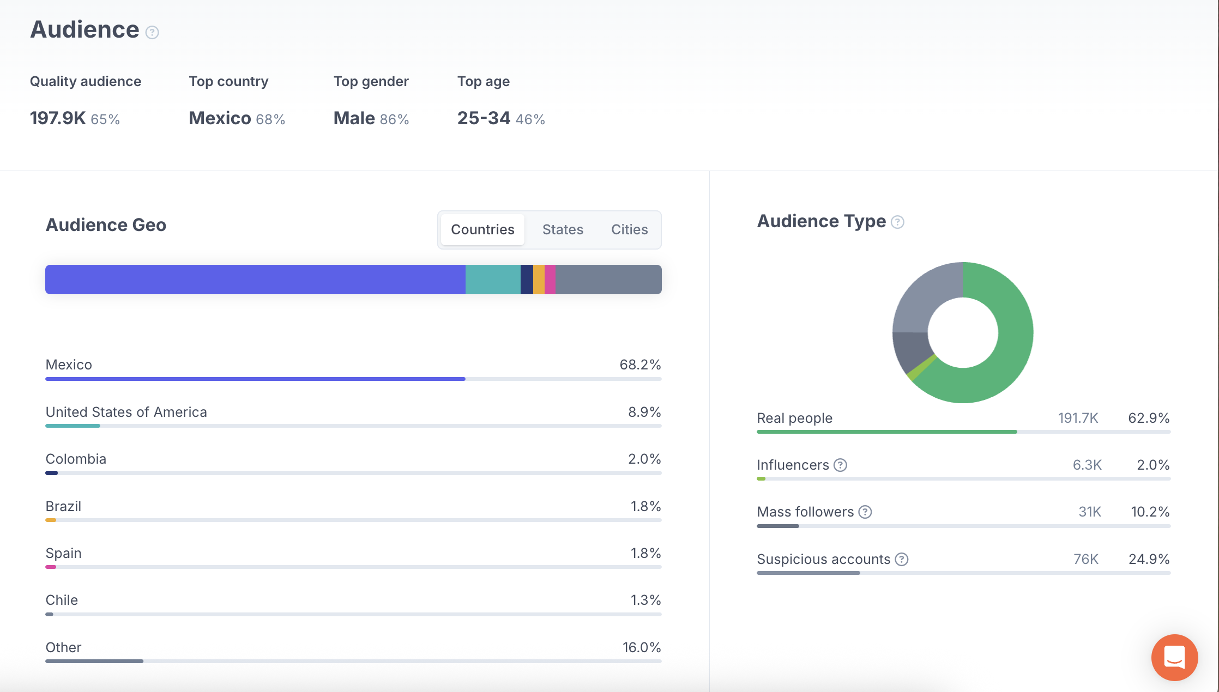The image size is (1219, 692).
Task: Click Suspicious accounts info icon
Action: tap(902, 560)
